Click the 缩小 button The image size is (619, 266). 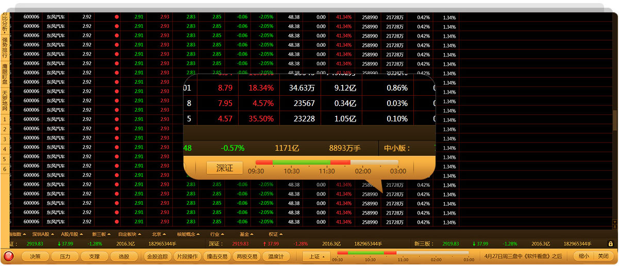[x=583, y=256]
